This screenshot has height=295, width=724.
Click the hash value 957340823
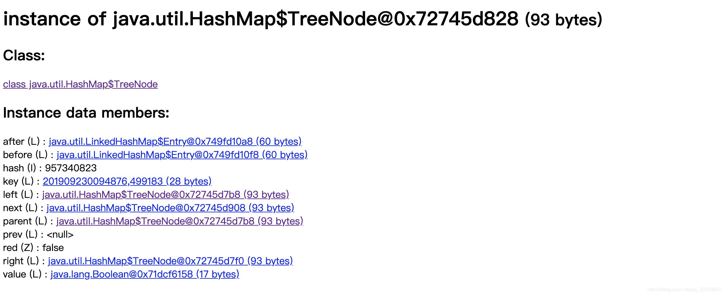pos(71,168)
